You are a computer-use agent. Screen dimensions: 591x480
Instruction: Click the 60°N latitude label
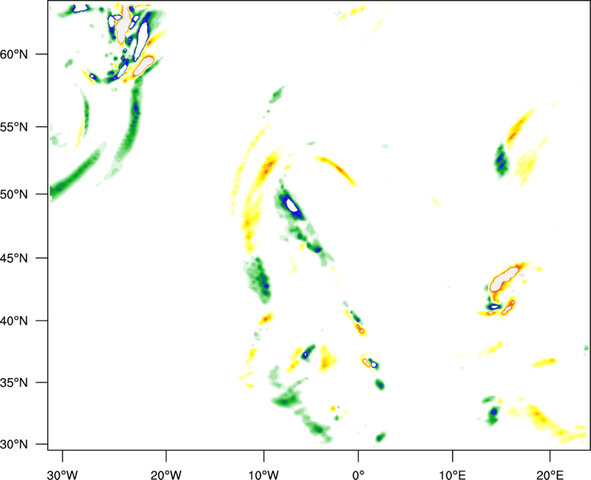[x=14, y=54]
